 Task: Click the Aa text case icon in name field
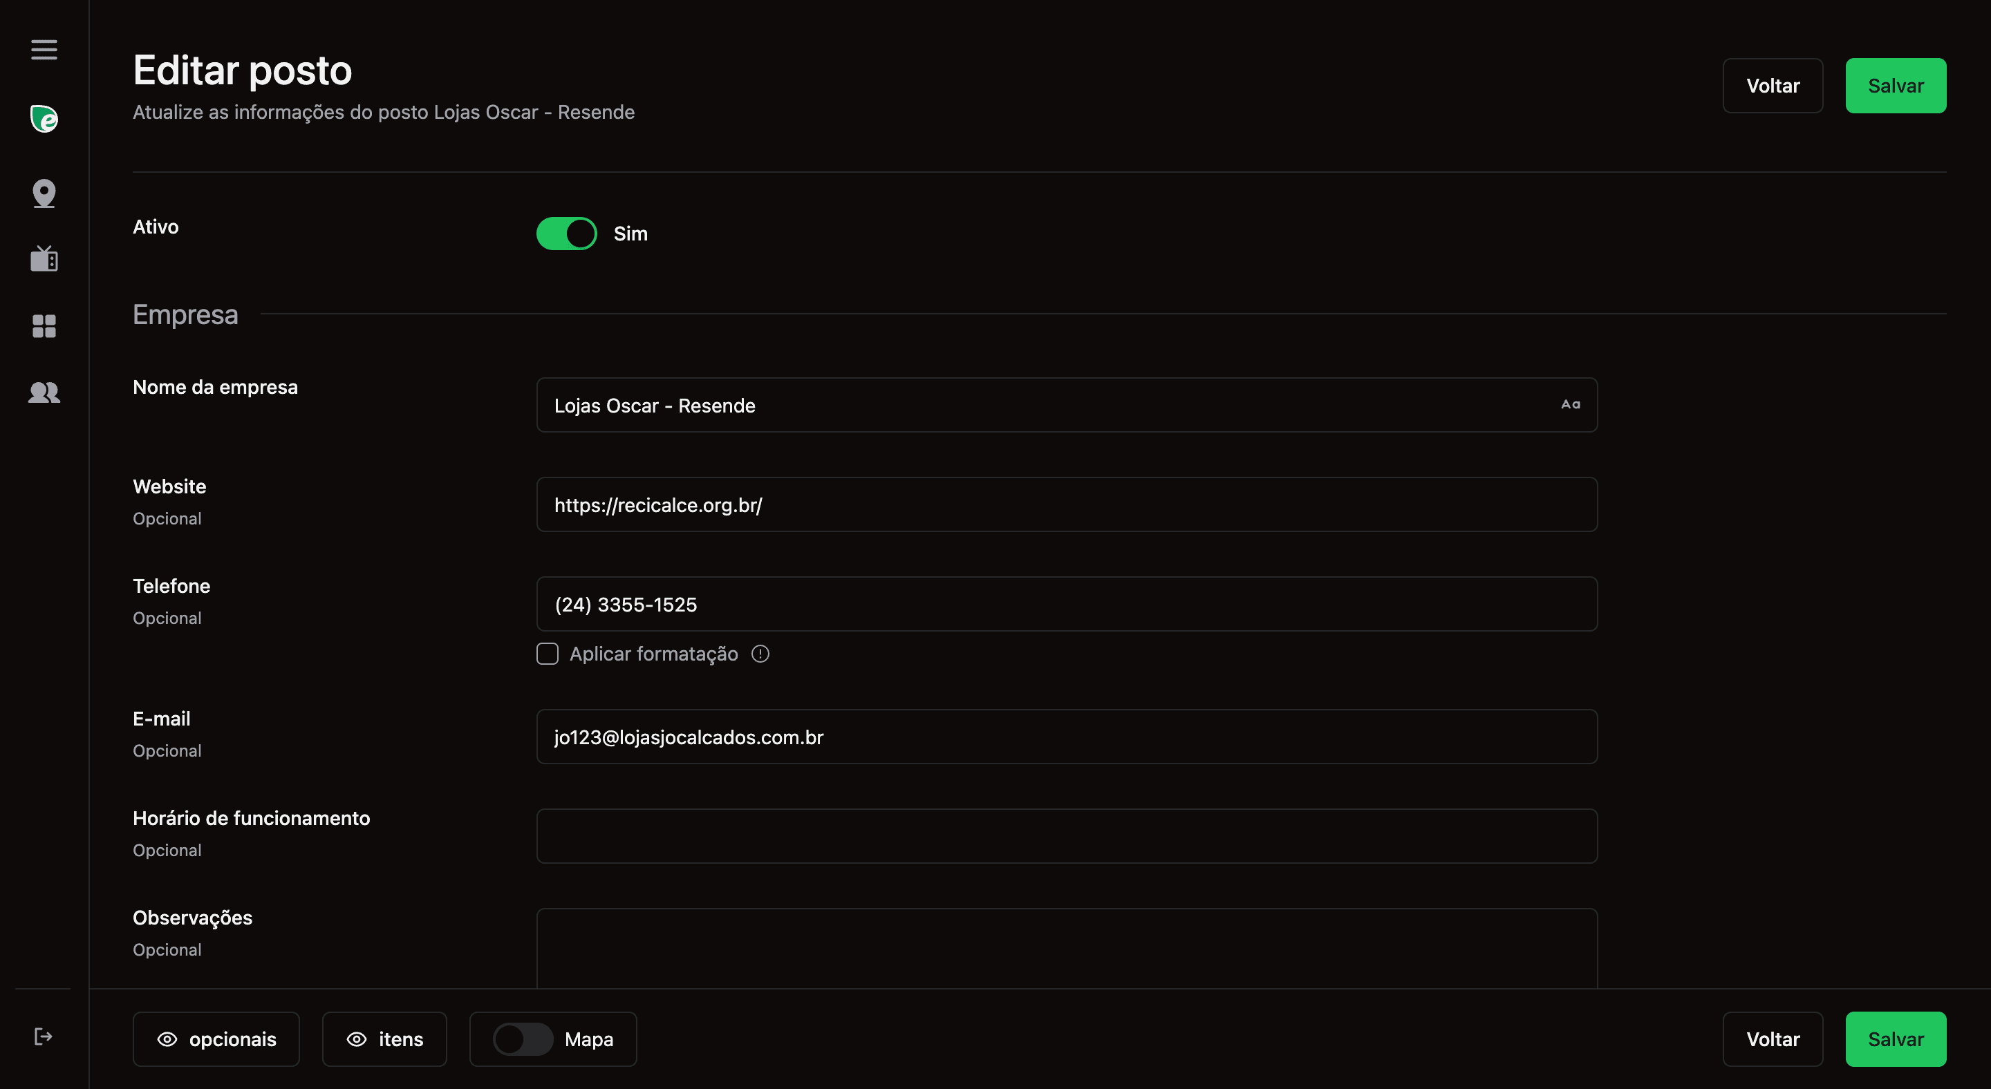[x=1570, y=405]
